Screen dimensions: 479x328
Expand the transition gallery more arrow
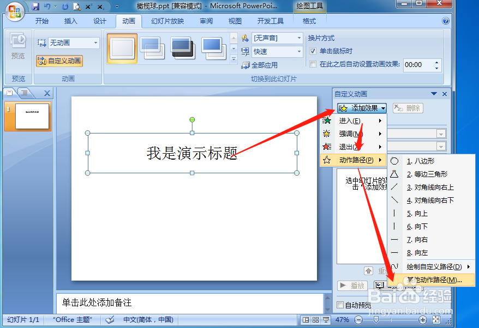(233, 59)
